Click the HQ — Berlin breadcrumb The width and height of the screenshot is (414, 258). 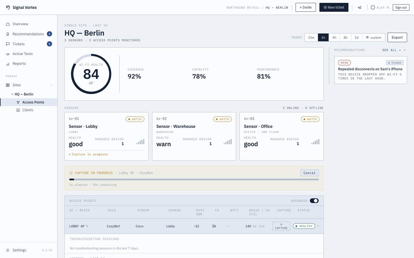tap(277, 8)
